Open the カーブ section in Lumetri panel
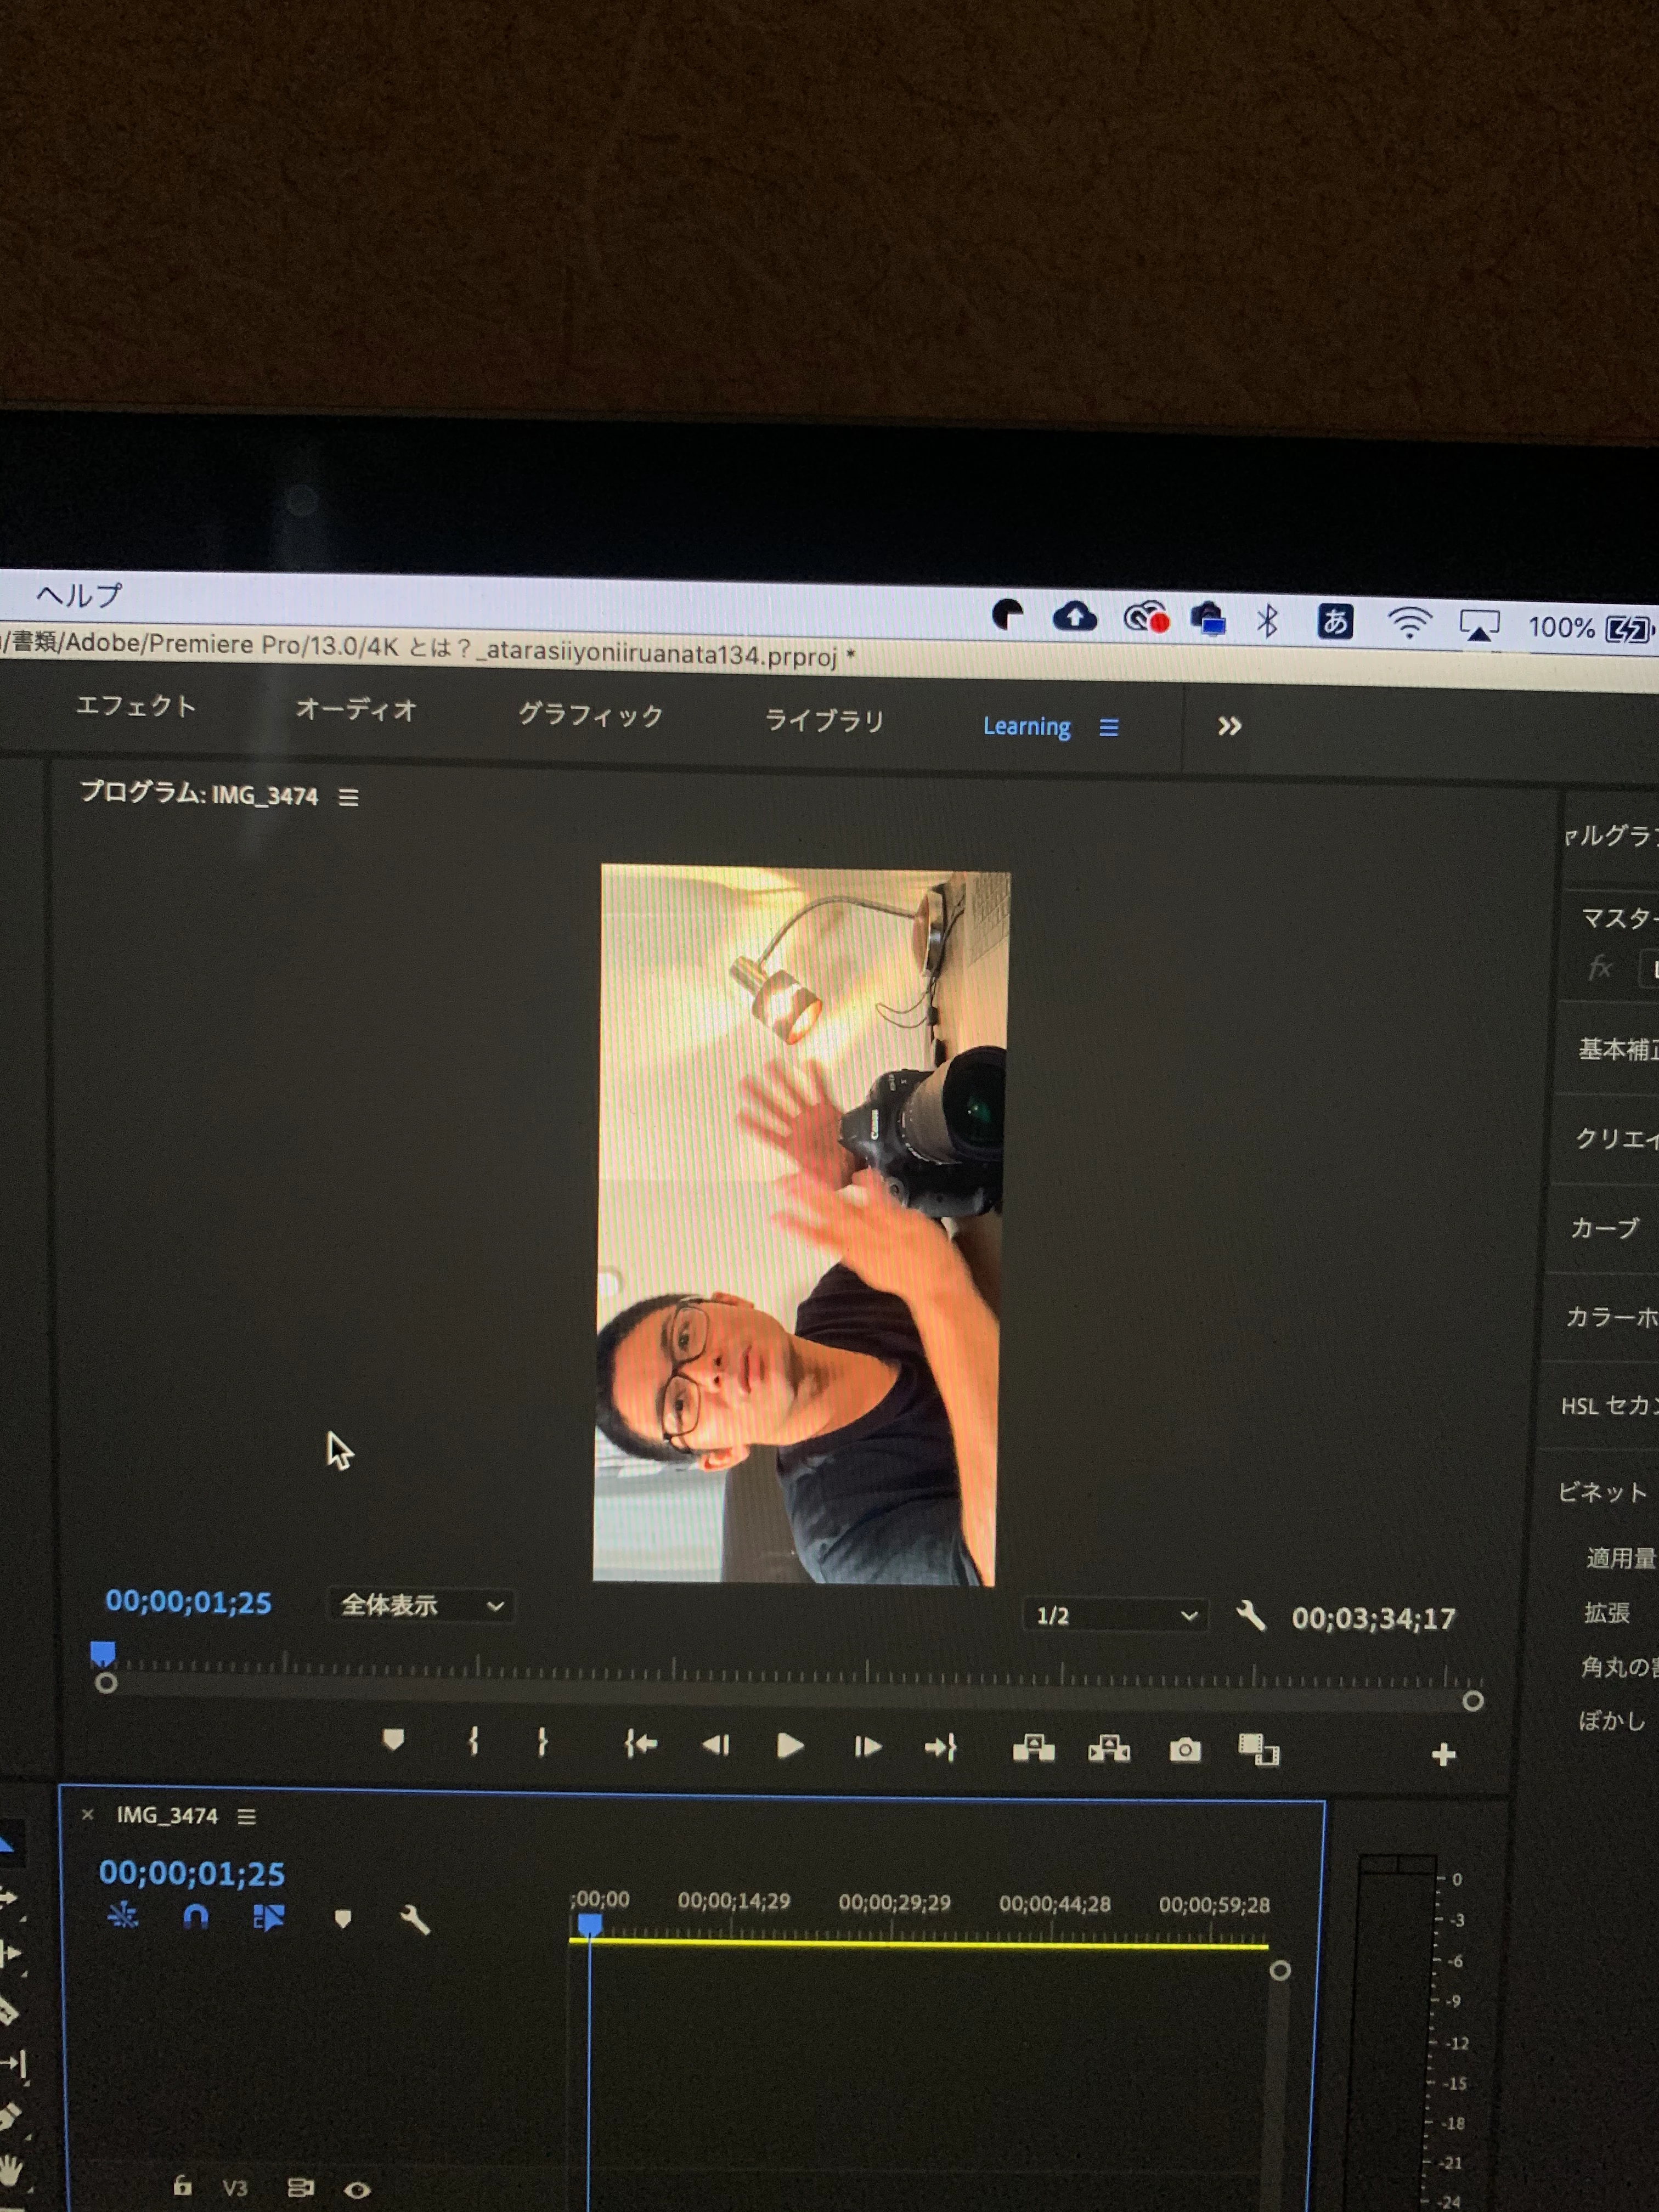Viewport: 1659px width, 2212px height. (x=1604, y=1228)
